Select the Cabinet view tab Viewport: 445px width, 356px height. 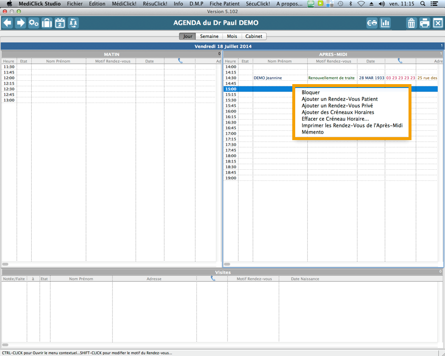coord(254,36)
